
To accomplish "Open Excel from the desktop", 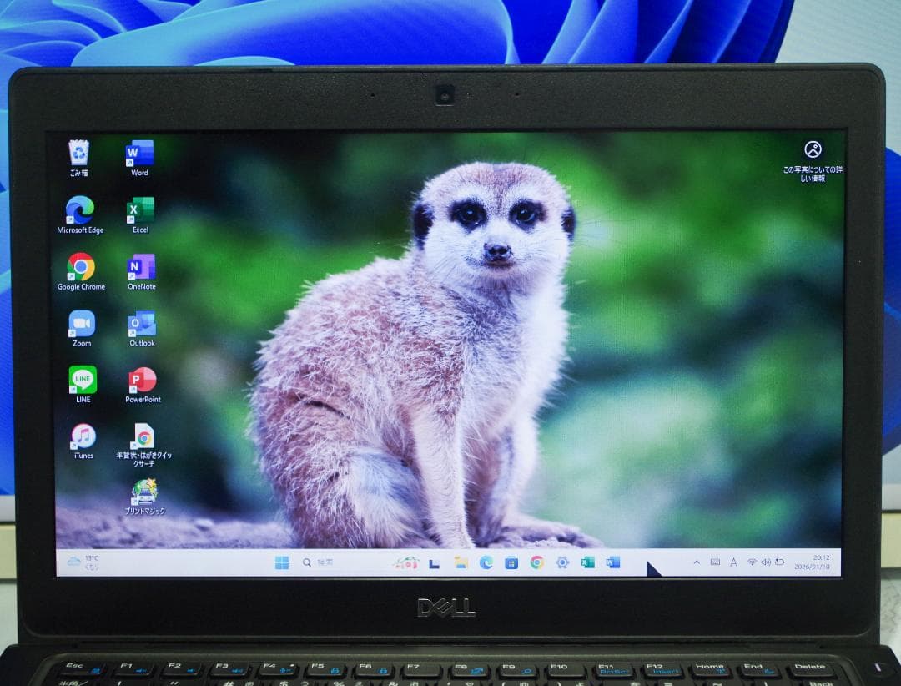I will tap(138, 209).
